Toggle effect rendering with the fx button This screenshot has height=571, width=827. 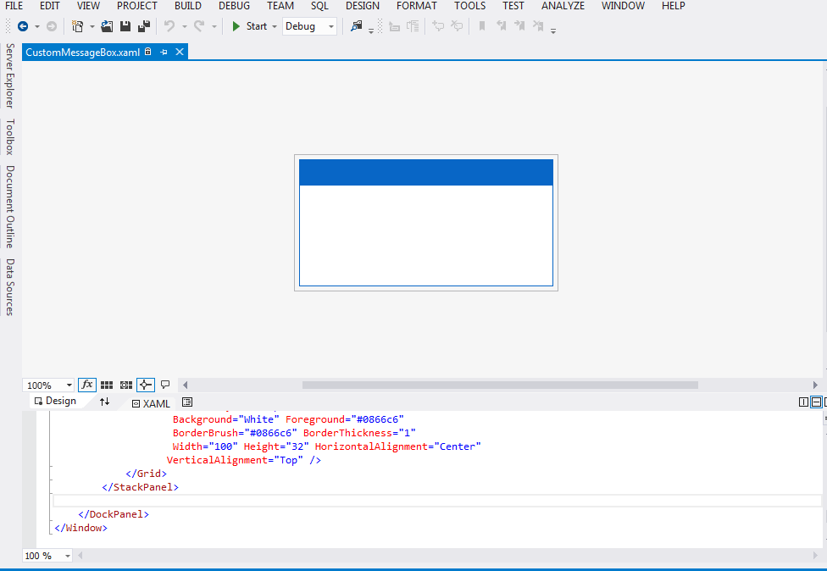pyautogui.click(x=86, y=385)
